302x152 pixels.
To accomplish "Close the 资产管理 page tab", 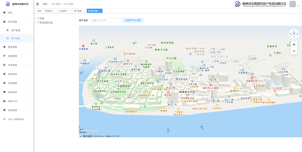I will coord(83,11).
